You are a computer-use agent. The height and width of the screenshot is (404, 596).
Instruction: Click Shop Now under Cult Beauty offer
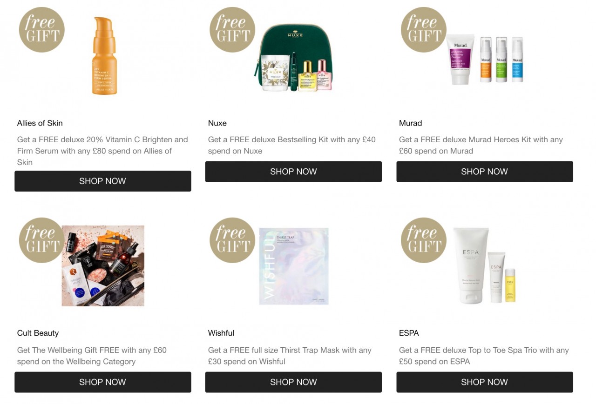(103, 382)
